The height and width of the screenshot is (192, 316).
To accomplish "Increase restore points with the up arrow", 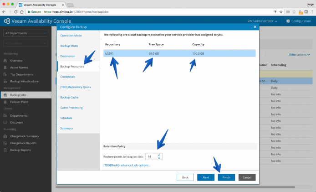I will click(x=159, y=155).
